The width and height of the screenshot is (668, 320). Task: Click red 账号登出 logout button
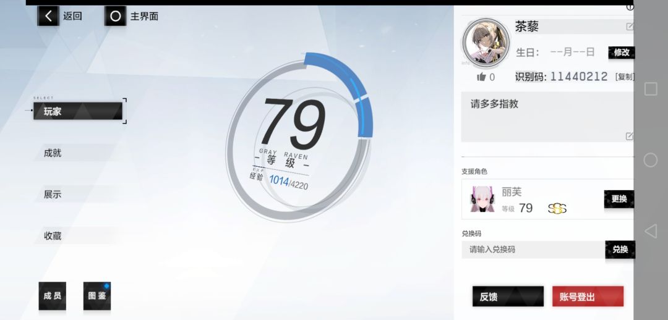point(588,297)
